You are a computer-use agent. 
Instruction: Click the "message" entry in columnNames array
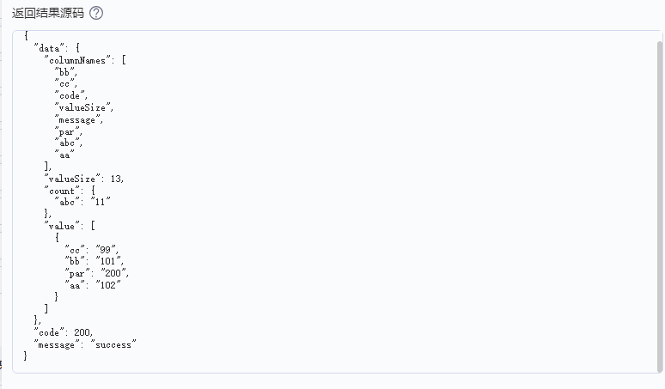(78, 119)
